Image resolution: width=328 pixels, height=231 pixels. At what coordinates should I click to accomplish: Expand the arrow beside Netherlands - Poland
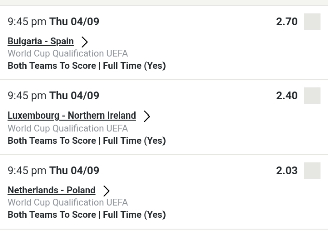point(106,190)
